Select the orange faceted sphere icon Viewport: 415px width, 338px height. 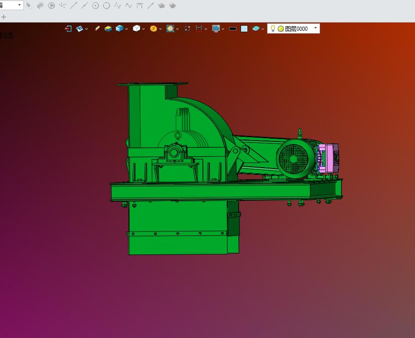(153, 28)
